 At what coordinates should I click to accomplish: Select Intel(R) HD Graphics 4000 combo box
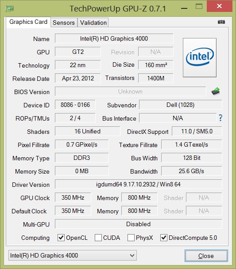(73, 255)
